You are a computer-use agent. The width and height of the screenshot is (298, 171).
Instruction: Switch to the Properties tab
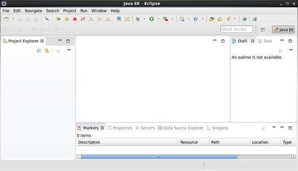(x=120, y=128)
